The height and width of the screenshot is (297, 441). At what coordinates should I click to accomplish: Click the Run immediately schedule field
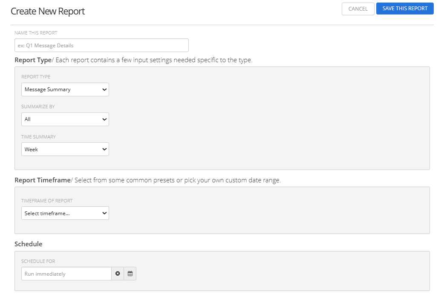tap(66, 274)
